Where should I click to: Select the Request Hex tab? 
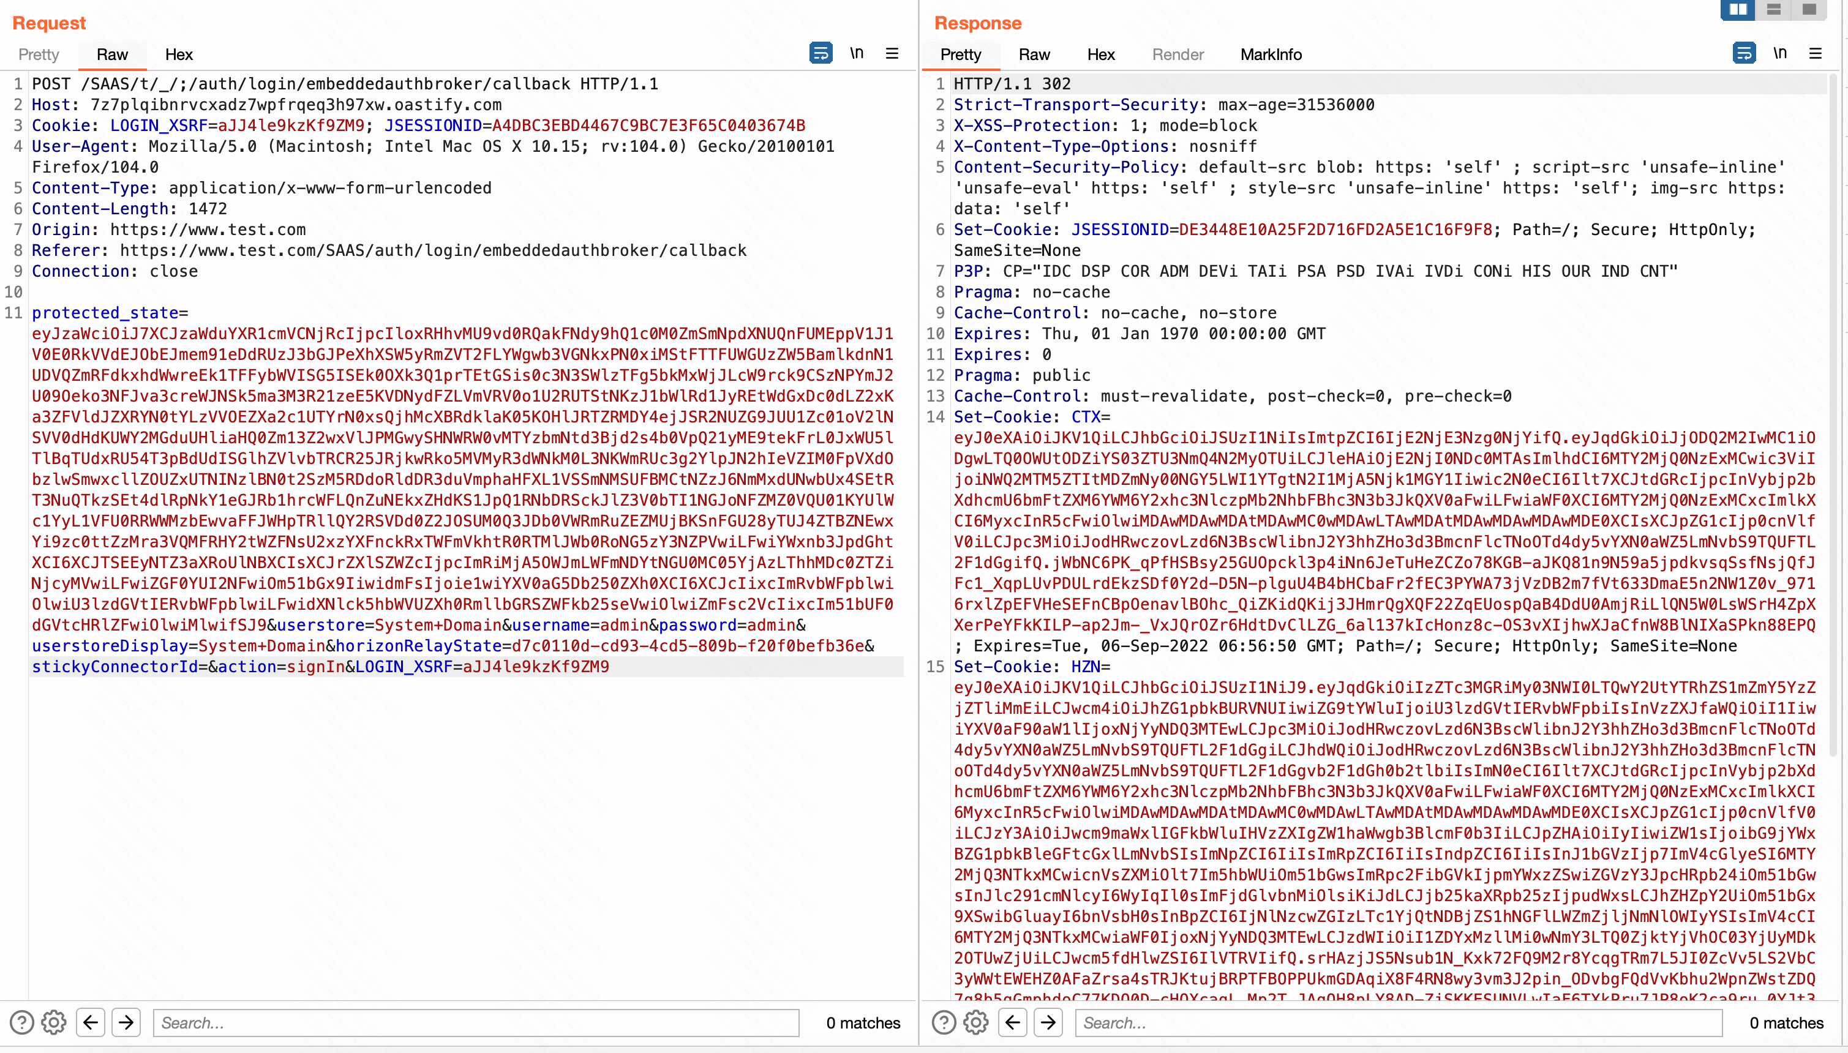coord(179,54)
